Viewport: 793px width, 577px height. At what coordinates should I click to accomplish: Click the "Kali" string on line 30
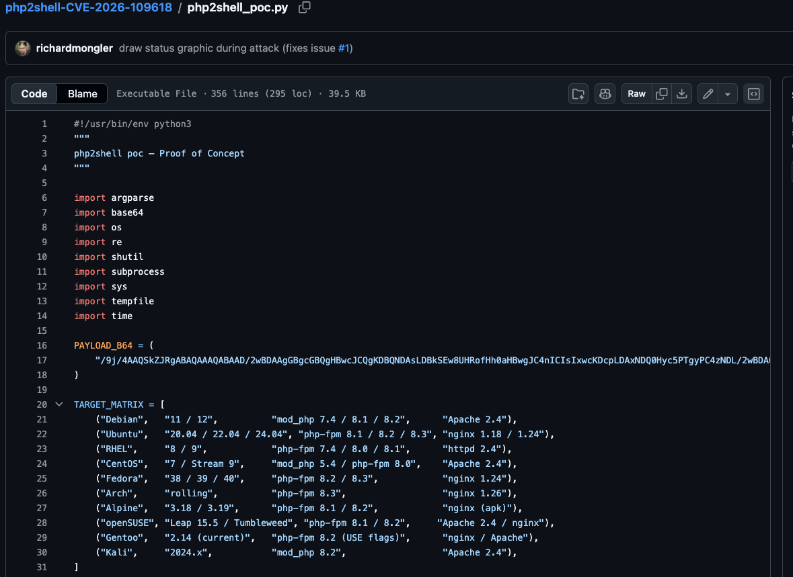click(117, 552)
